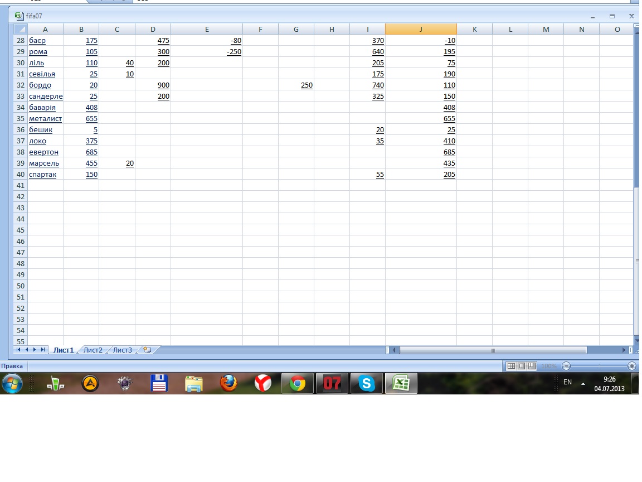
Task: Switch to Normal view in status bar
Action: point(511,366)
